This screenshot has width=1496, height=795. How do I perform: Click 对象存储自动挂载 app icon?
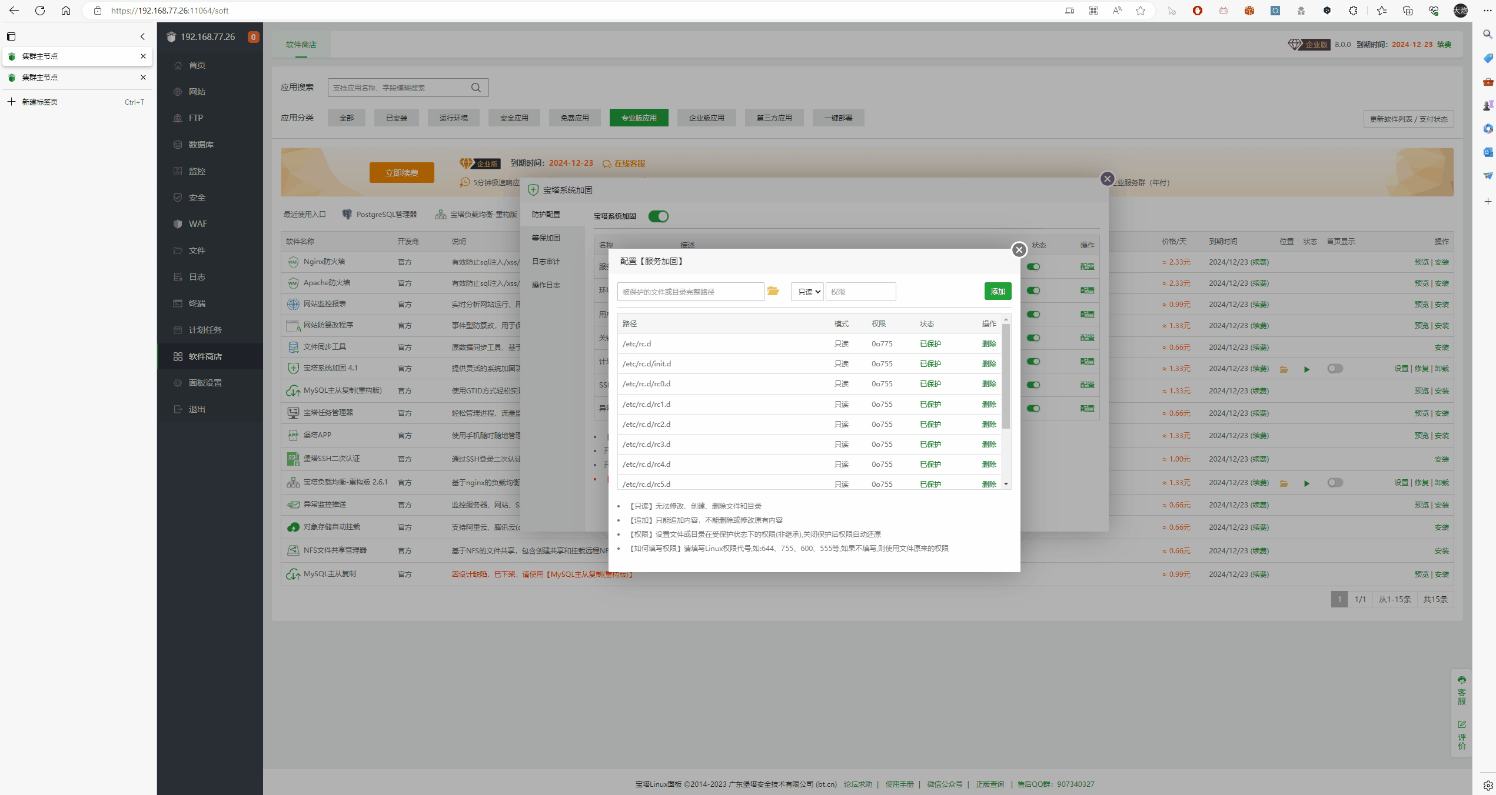click(292, 527)
